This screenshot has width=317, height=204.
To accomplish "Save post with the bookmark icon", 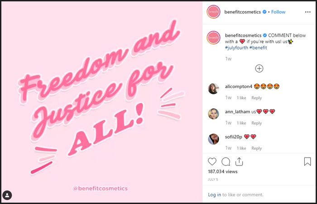I will tap(307, 161).
